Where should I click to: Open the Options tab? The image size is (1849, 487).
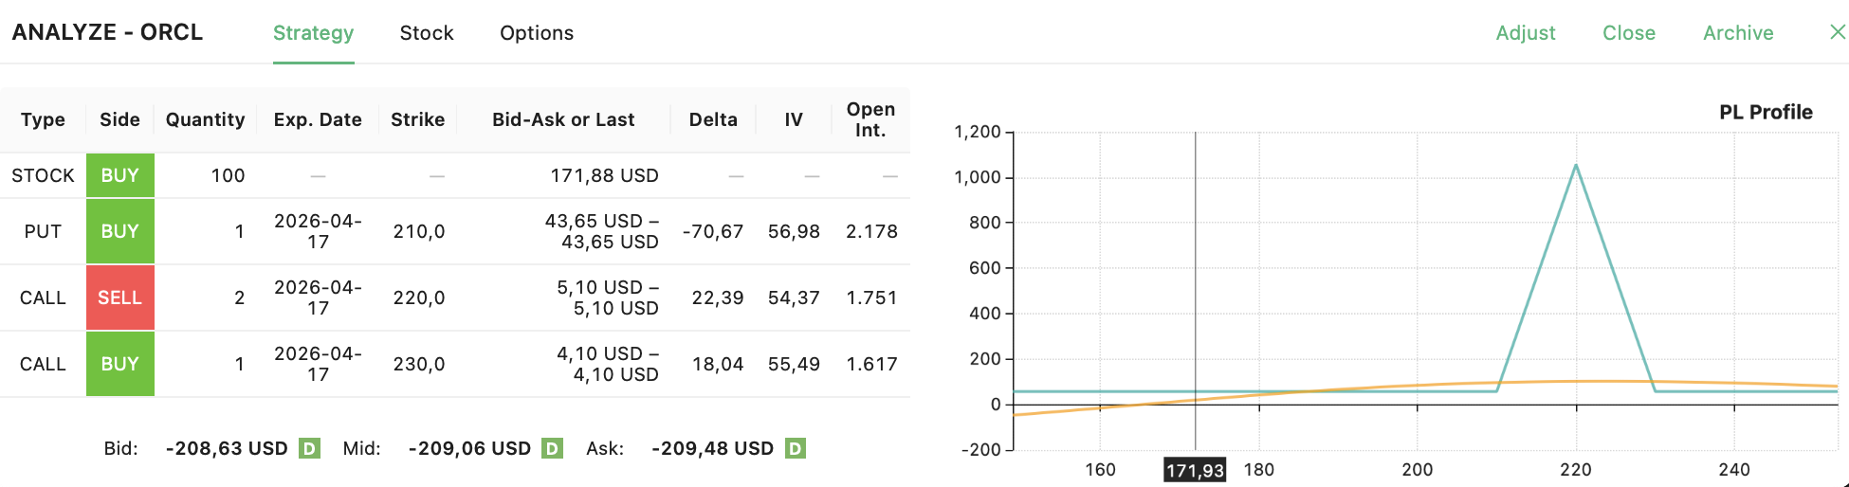[x=537, y=33]
